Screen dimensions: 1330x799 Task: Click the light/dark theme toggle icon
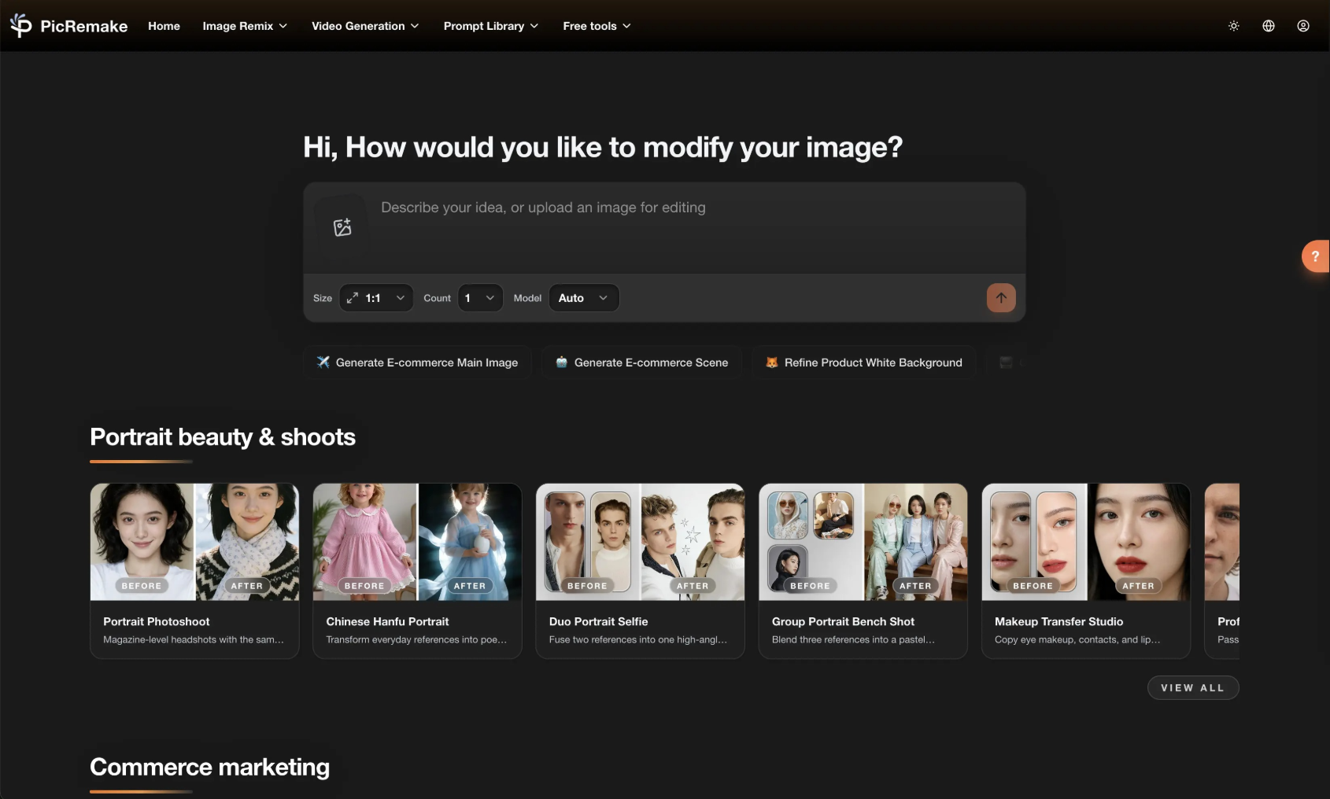(x=1232, y=26)
